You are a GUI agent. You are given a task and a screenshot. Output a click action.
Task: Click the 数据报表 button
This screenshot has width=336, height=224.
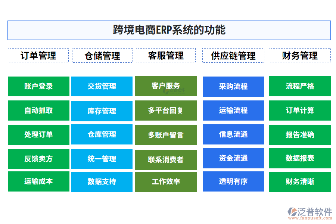tap(299, 158)
